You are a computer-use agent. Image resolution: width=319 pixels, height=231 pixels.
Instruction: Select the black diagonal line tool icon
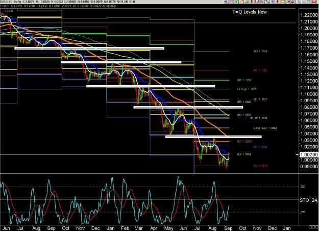[267, 2]
